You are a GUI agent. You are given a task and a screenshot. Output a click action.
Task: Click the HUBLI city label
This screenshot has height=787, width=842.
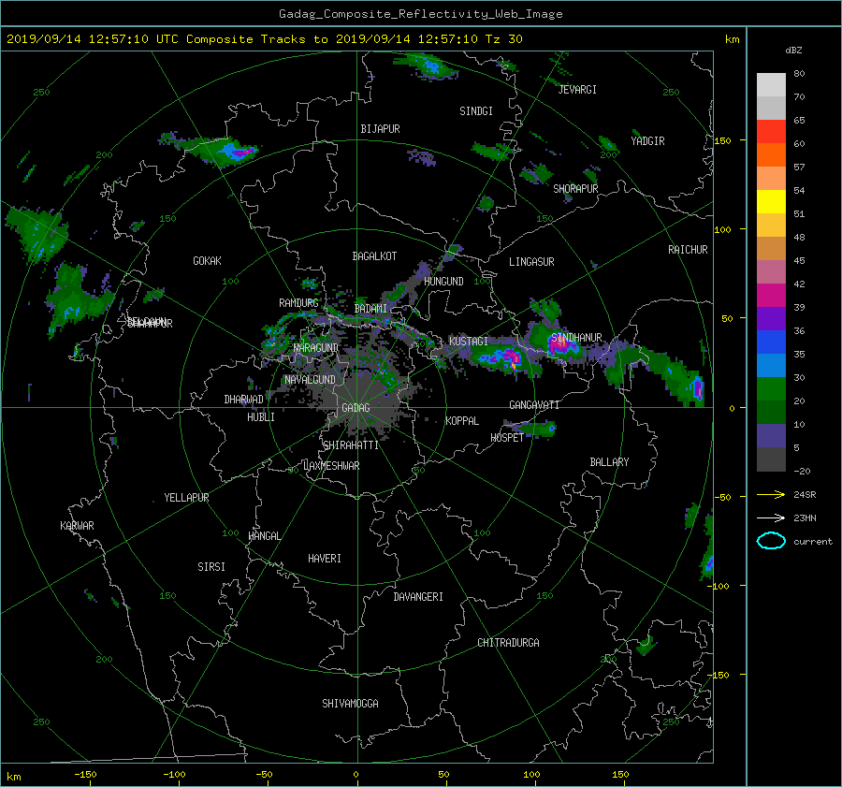(260, 417)
